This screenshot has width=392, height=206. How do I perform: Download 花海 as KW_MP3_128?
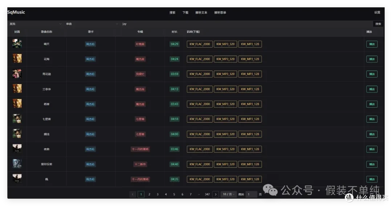(250, 59)
